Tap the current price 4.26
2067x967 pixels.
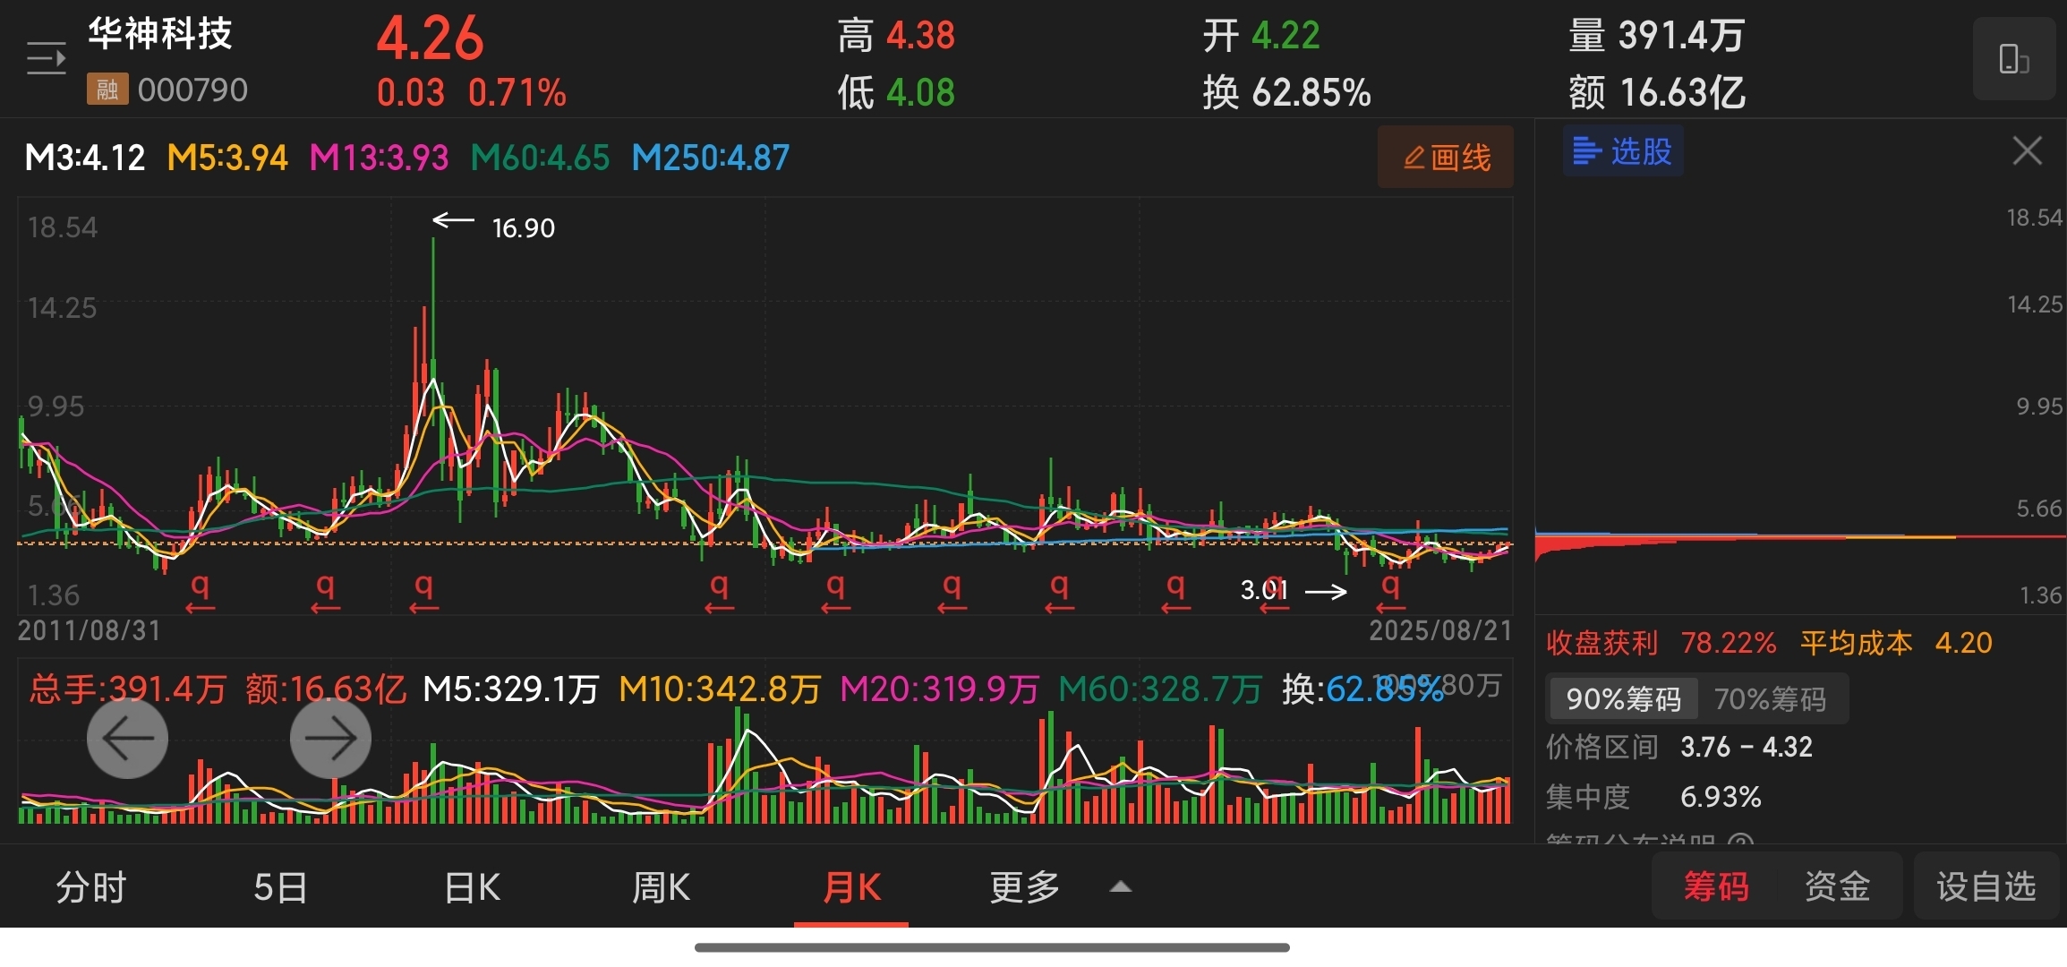tap(430, 39)
